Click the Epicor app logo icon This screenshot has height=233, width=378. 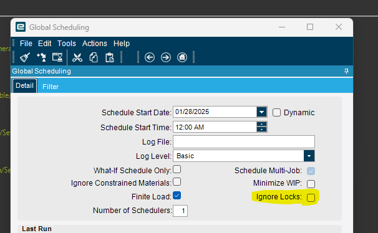point(21,27)
